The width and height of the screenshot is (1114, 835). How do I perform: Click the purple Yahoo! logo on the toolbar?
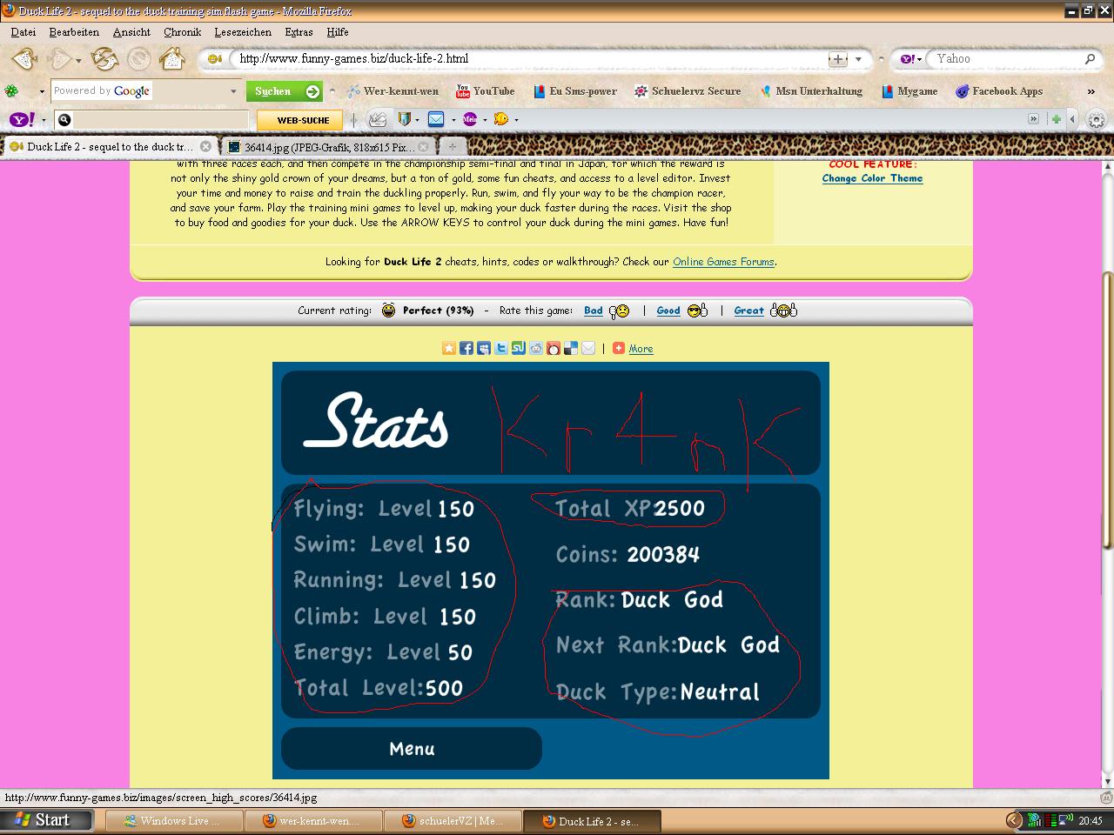pyautogui.click(x=22, y=119)
